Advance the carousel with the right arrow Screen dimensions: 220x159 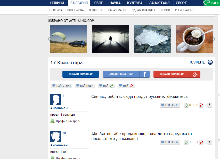point(214,39)
